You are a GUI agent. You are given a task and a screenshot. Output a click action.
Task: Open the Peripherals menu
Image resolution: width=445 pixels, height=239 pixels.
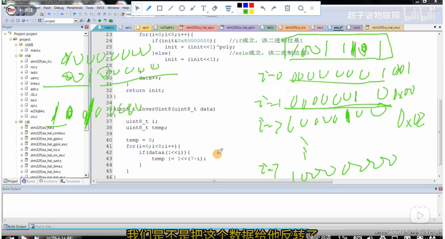(75, 8)
